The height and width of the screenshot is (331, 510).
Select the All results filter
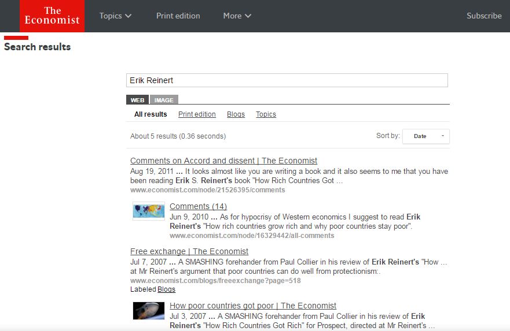(x=151, y=114)
